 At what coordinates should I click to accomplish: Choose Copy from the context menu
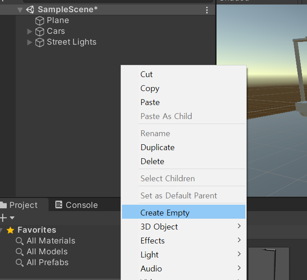(x=184, y=88)
